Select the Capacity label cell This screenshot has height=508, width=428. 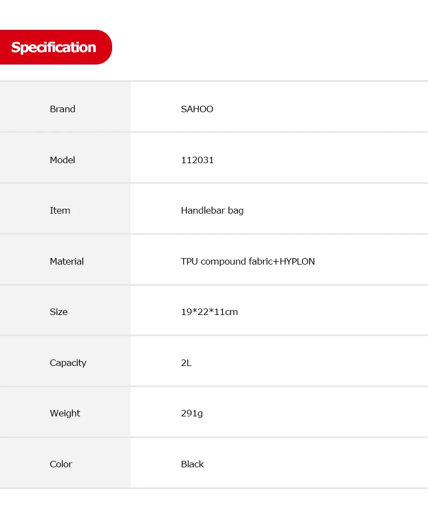pos(65,361)
